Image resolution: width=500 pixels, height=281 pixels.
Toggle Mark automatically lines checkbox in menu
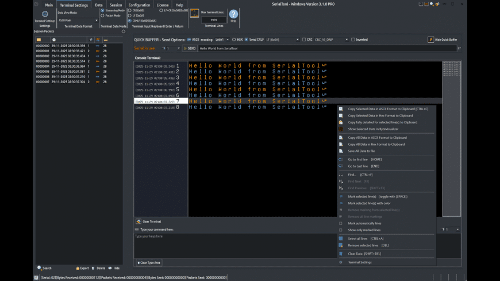pyautogui.click(x=341, y=223)
